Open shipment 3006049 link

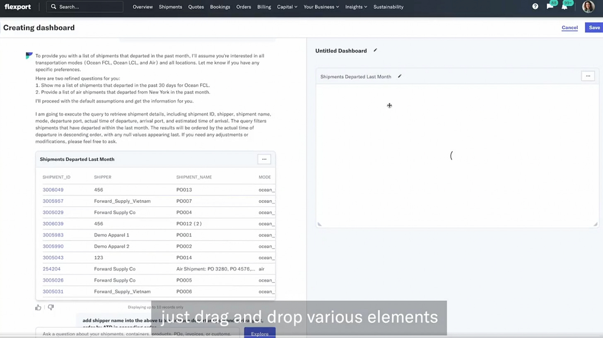pyautogui.click(x=53, y=190)
